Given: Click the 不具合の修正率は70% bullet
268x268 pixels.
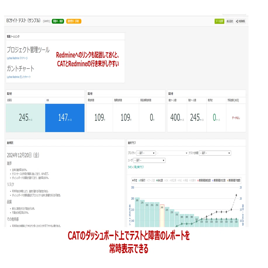Looking at the screenshot, I should point(20,213).
